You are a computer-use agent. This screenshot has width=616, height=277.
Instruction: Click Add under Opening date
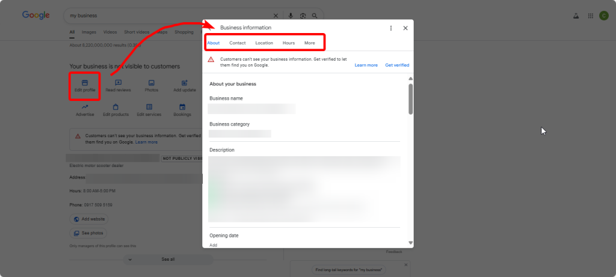point(213,245)
